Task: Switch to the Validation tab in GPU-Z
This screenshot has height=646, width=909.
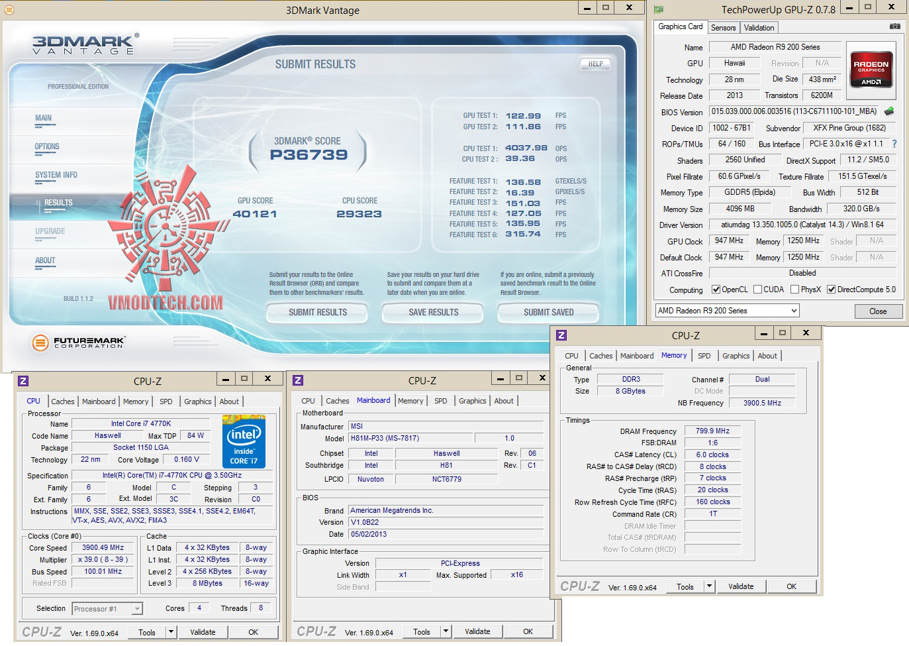Action: 759,28
